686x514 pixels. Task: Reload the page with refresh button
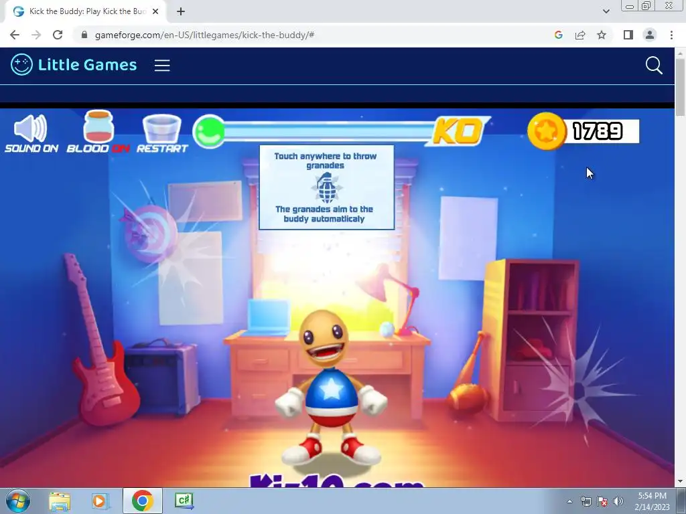coord(58,35)
